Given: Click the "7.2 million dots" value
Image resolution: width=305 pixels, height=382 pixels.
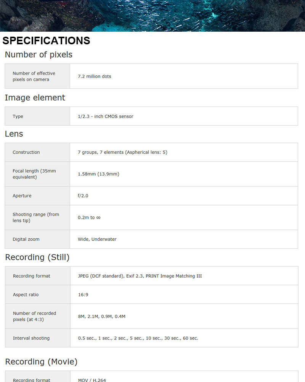Looking at the screenshot, I should coord(95,76).
